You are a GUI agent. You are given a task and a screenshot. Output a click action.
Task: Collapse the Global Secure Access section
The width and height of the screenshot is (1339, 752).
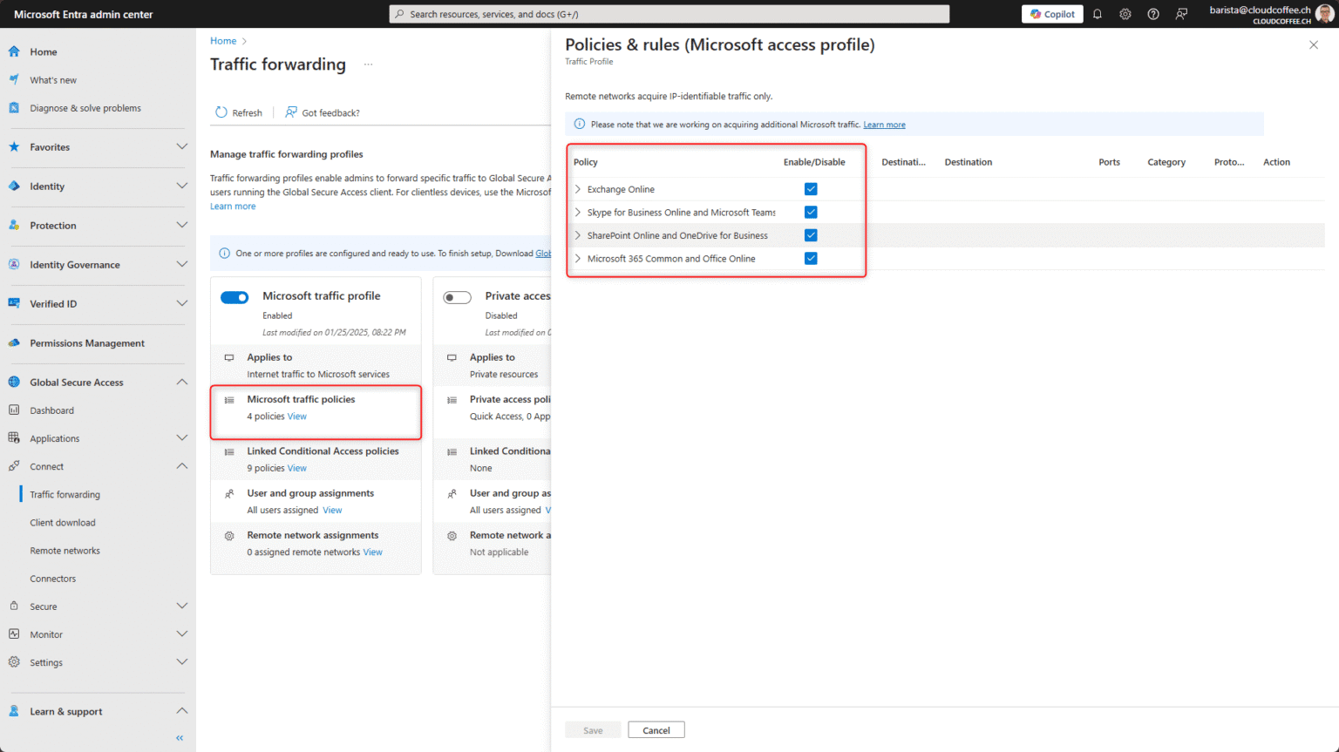pos(182,382)
